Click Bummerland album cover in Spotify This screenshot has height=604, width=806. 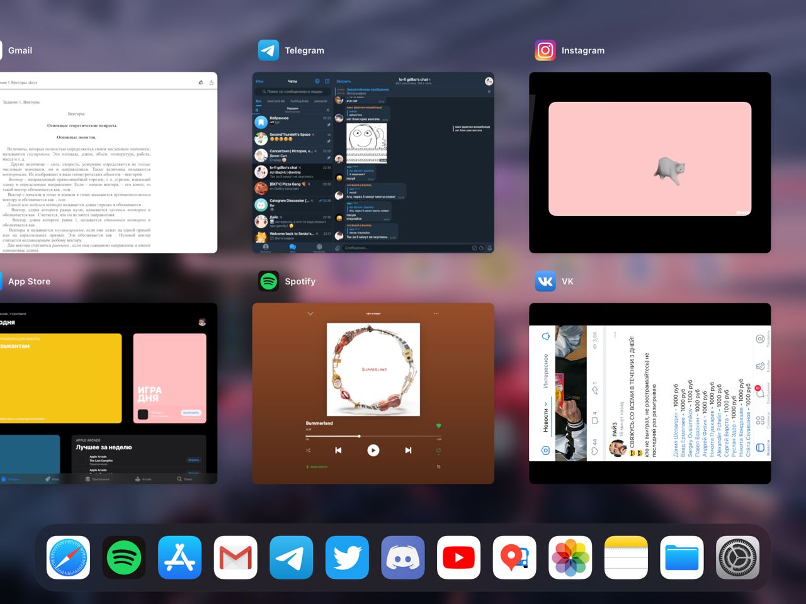373,369
